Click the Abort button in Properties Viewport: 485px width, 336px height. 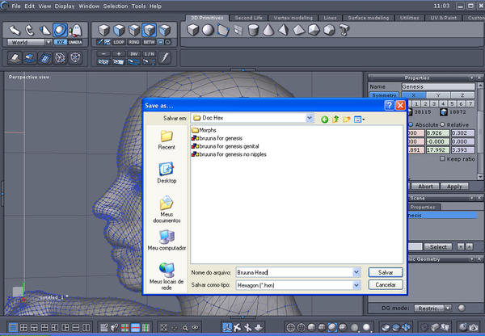[425, 187]
